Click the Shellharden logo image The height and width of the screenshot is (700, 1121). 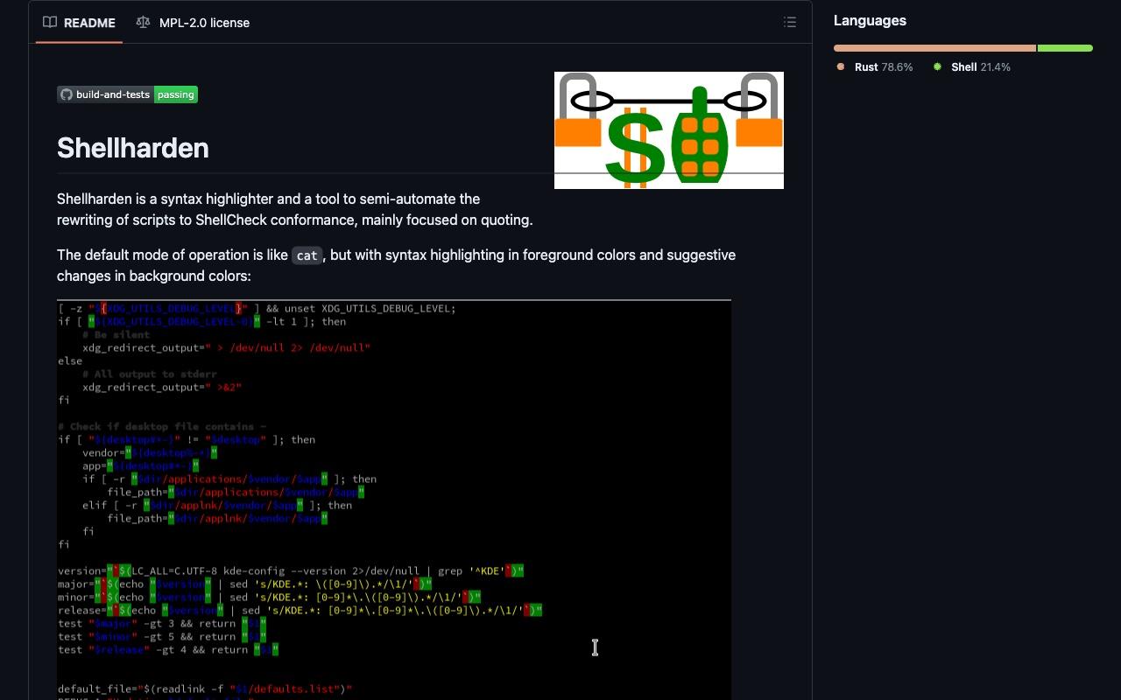coord(669,130)
